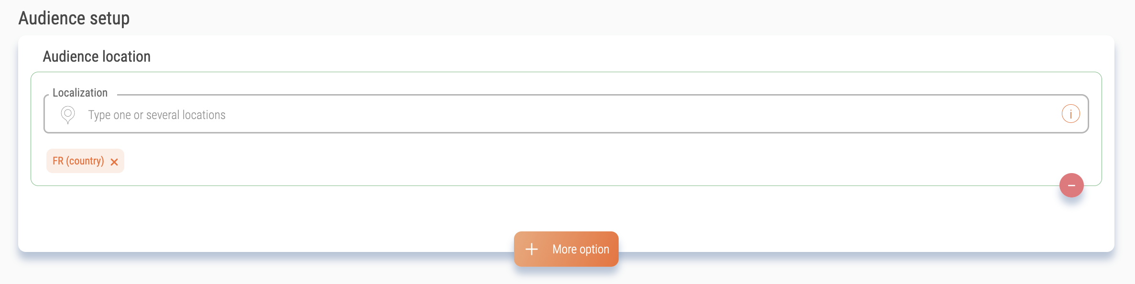
Task: Collapse location group using the round minus icon
Action: pyautogui.click(x=1071, y=185)
